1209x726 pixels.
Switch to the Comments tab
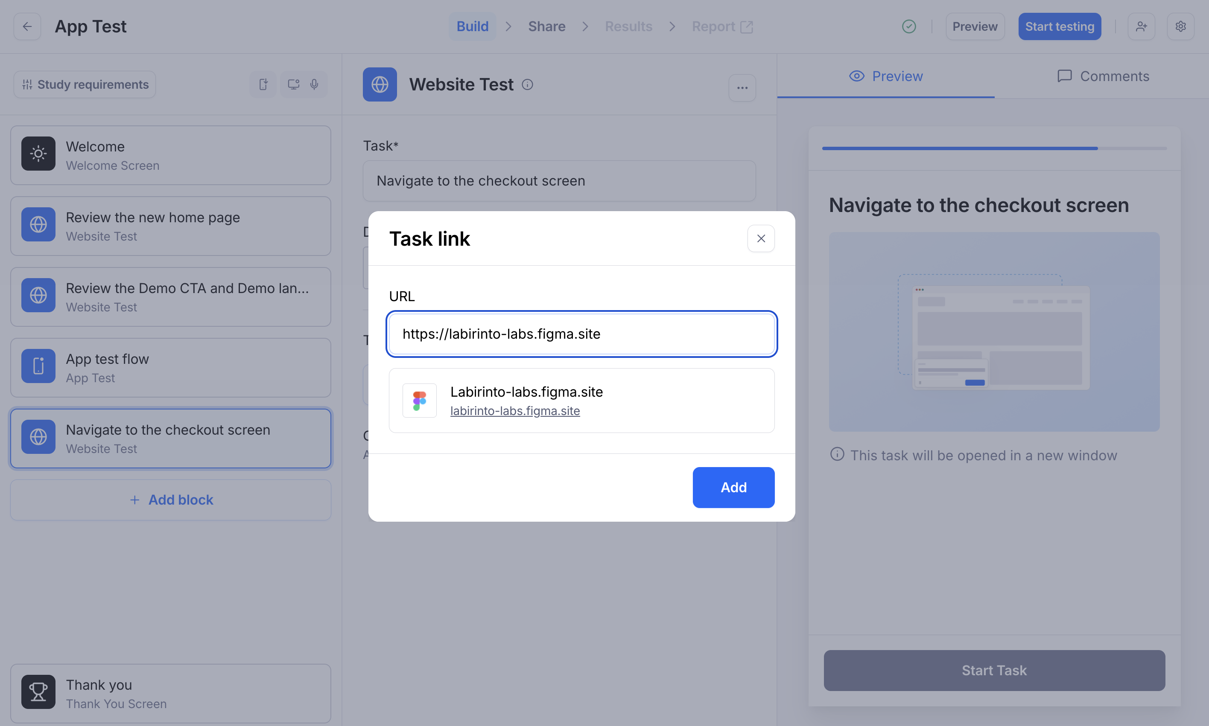point(1102,76)
